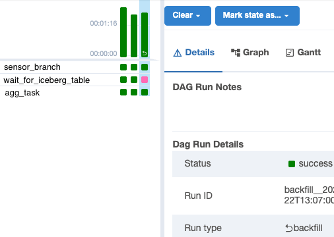This screenshot has width=334, height=237.
Task: Select the wait_for_iceberg_table task row
Action: [x=75, y=80]
